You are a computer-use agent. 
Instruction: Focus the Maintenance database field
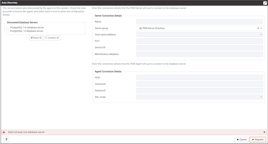[x=200, y=54]
